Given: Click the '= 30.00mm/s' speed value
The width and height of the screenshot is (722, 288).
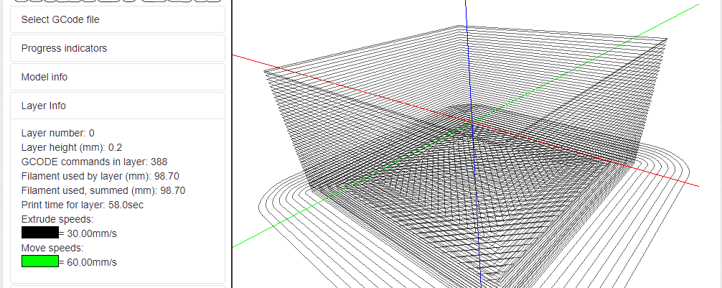Looking at the screenshot, I should (88, 233).
